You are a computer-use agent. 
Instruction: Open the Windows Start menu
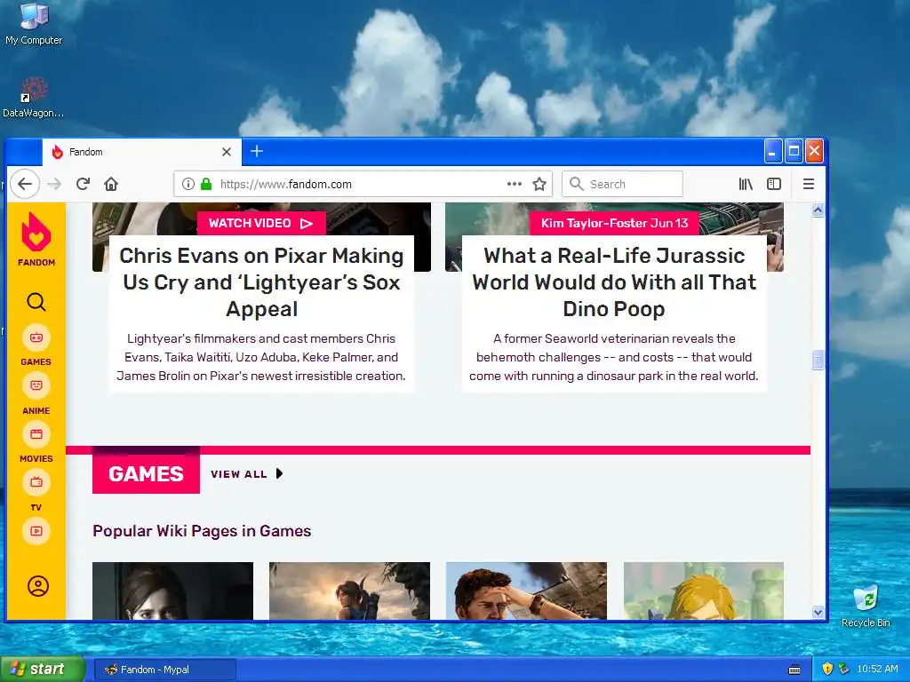[42, 669]
